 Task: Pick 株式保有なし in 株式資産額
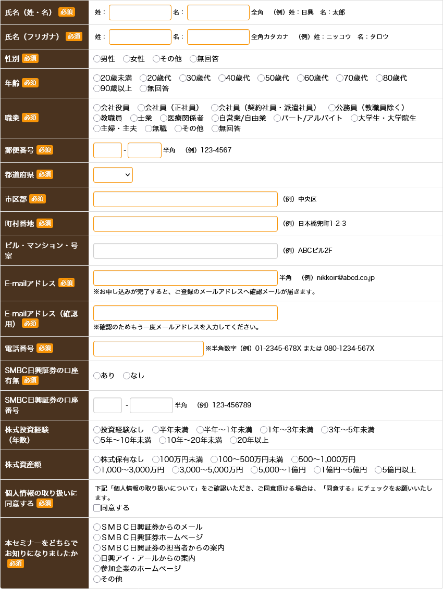coord(95,459)
